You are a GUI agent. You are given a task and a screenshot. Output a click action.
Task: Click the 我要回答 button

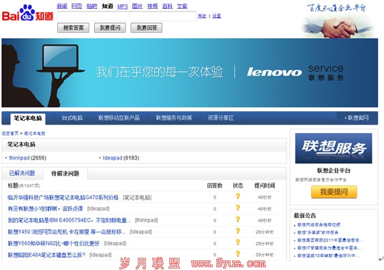click(x=147, y=28)
